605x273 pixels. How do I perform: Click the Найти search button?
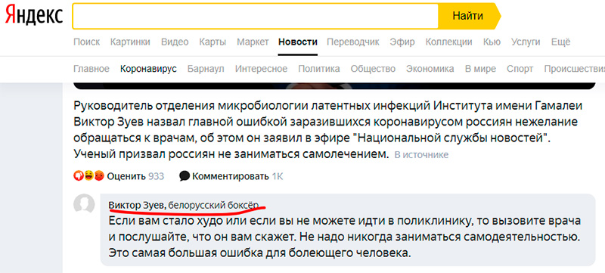(x=468, y=16)
